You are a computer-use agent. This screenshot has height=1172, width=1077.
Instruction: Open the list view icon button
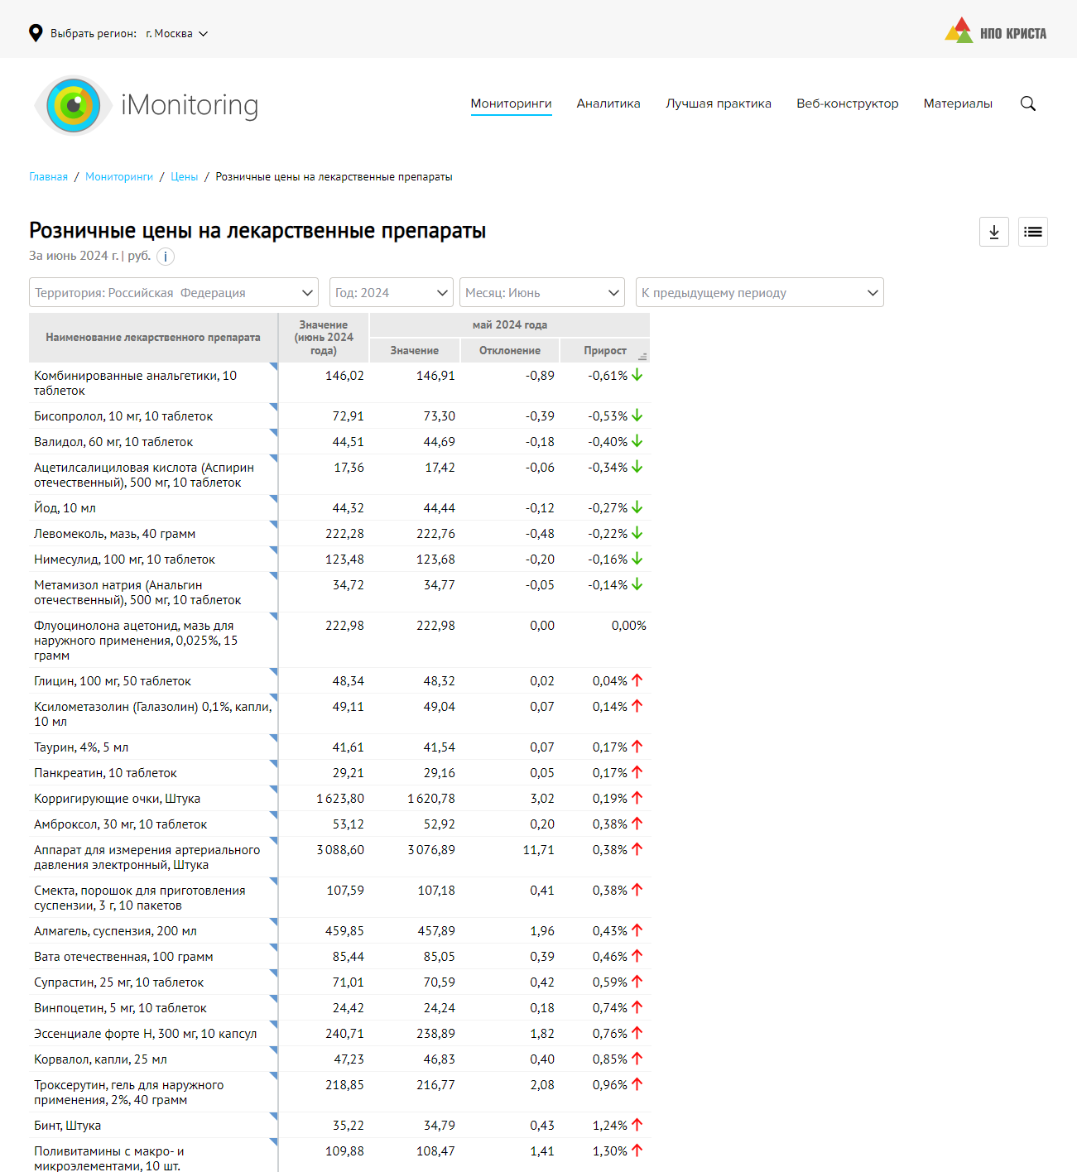click(x=1032, y=232)
